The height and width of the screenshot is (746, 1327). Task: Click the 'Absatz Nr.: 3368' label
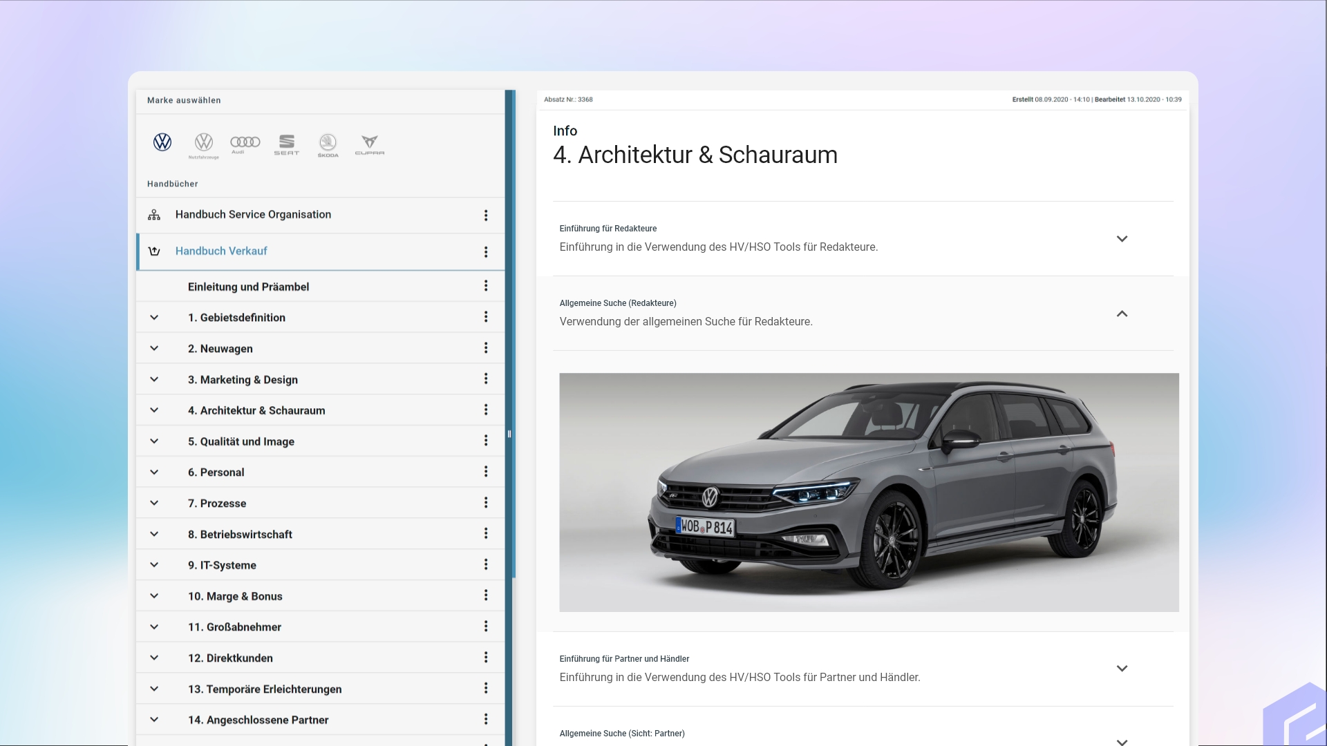click(x=568, y=99)
